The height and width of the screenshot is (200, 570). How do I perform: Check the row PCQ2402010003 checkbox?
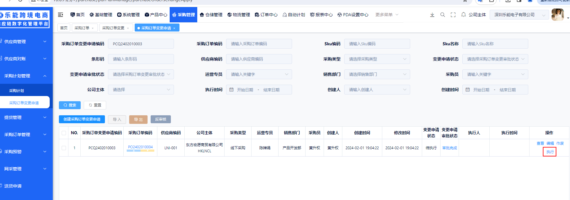[64, 148]
